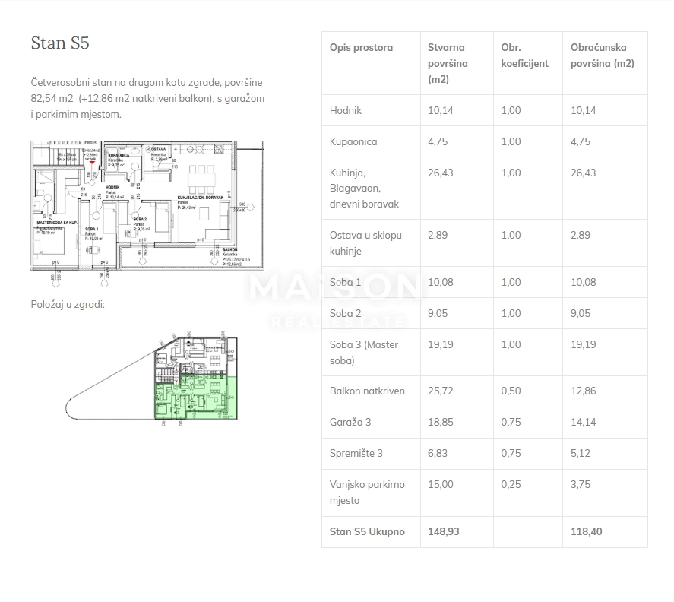This screenshot has width=674, height=602.
Task: Click the red entrance arrow marker on floor plan
Action: click(92, 163)
